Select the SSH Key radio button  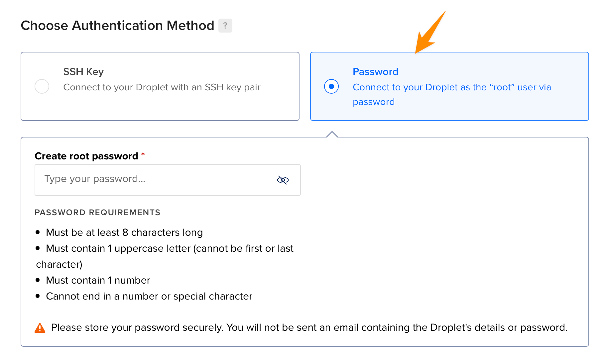point(42,86)
